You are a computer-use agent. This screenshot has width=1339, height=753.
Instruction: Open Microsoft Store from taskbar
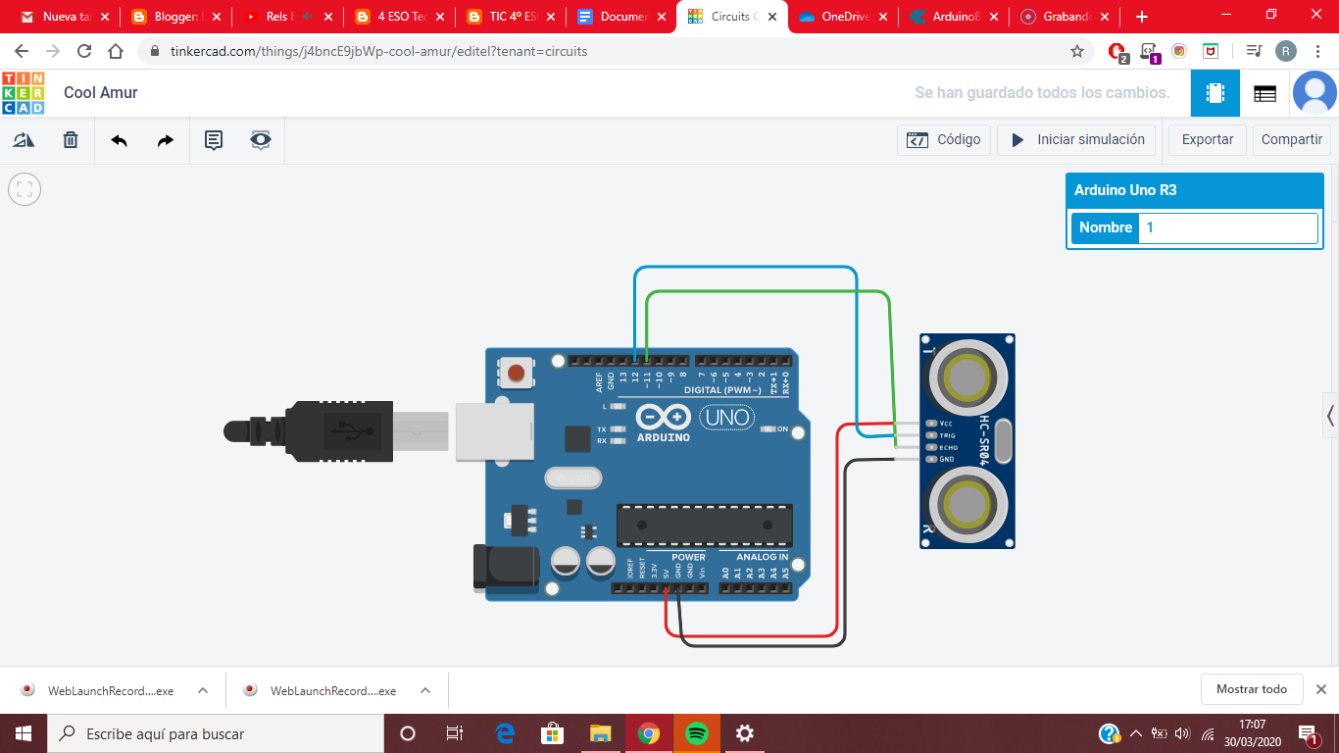(553, 733)
